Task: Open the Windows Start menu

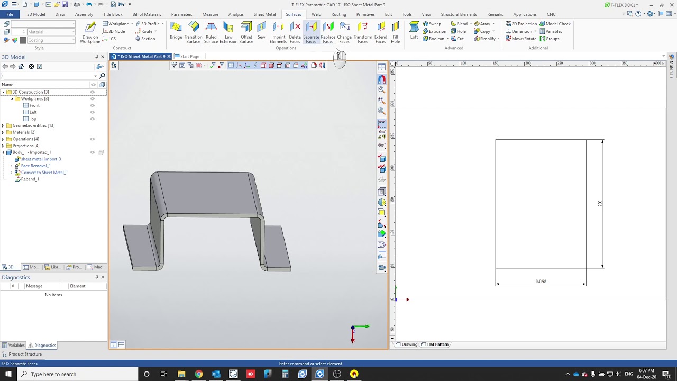Action: tap(8, 374)
